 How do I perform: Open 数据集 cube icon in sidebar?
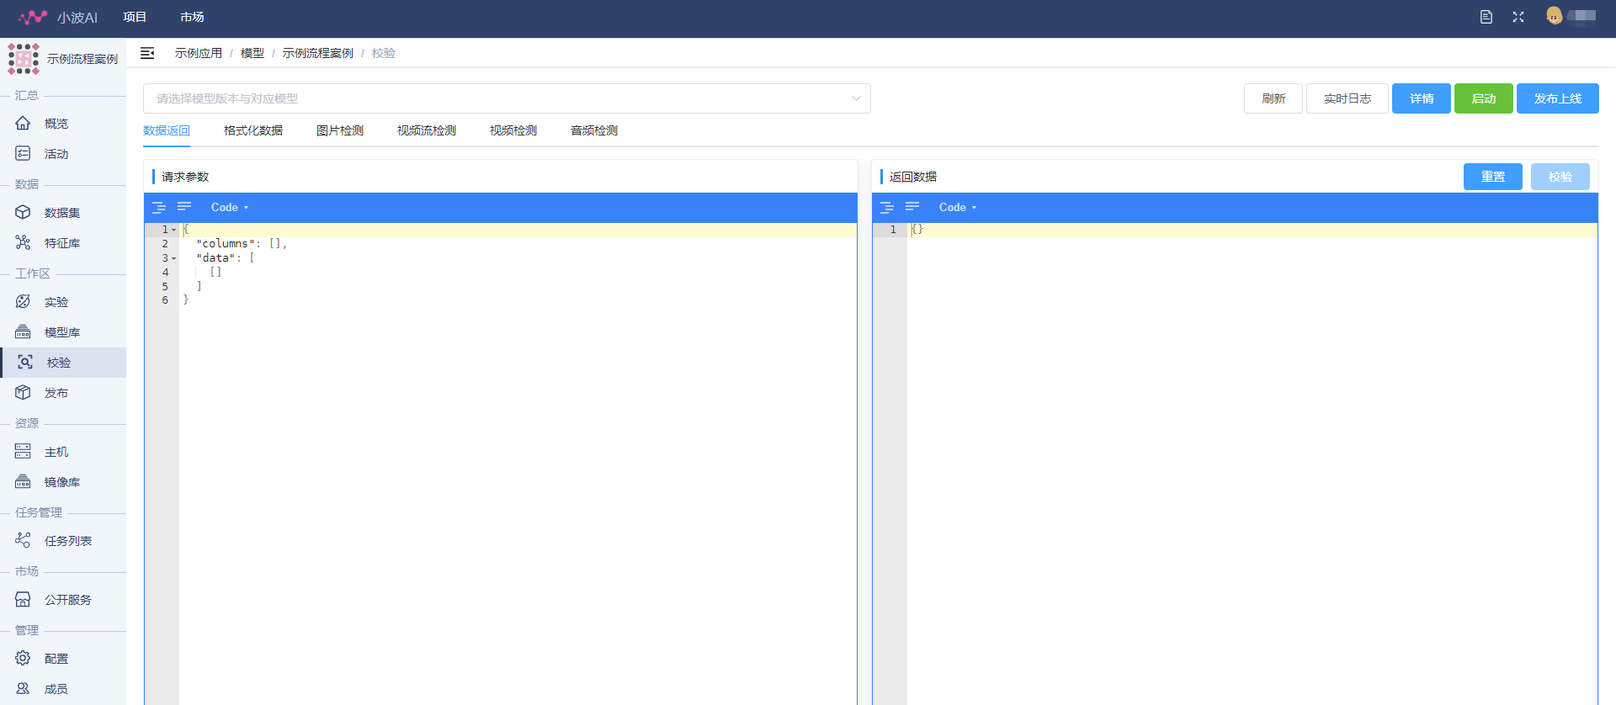23,213
